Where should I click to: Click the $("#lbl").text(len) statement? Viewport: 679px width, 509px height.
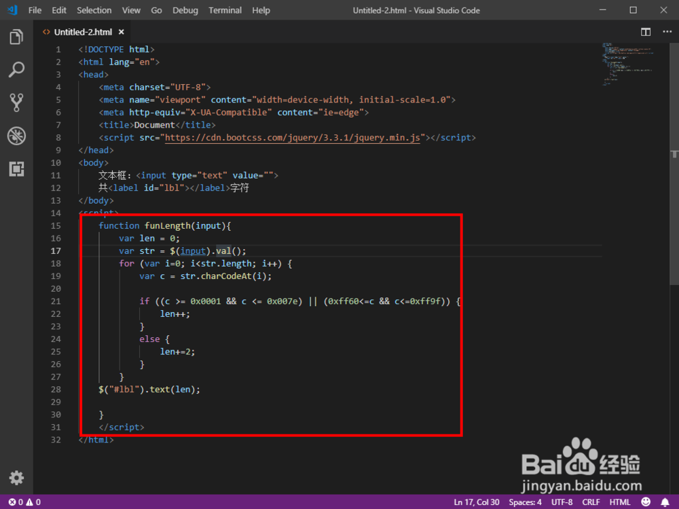(149, 390)
